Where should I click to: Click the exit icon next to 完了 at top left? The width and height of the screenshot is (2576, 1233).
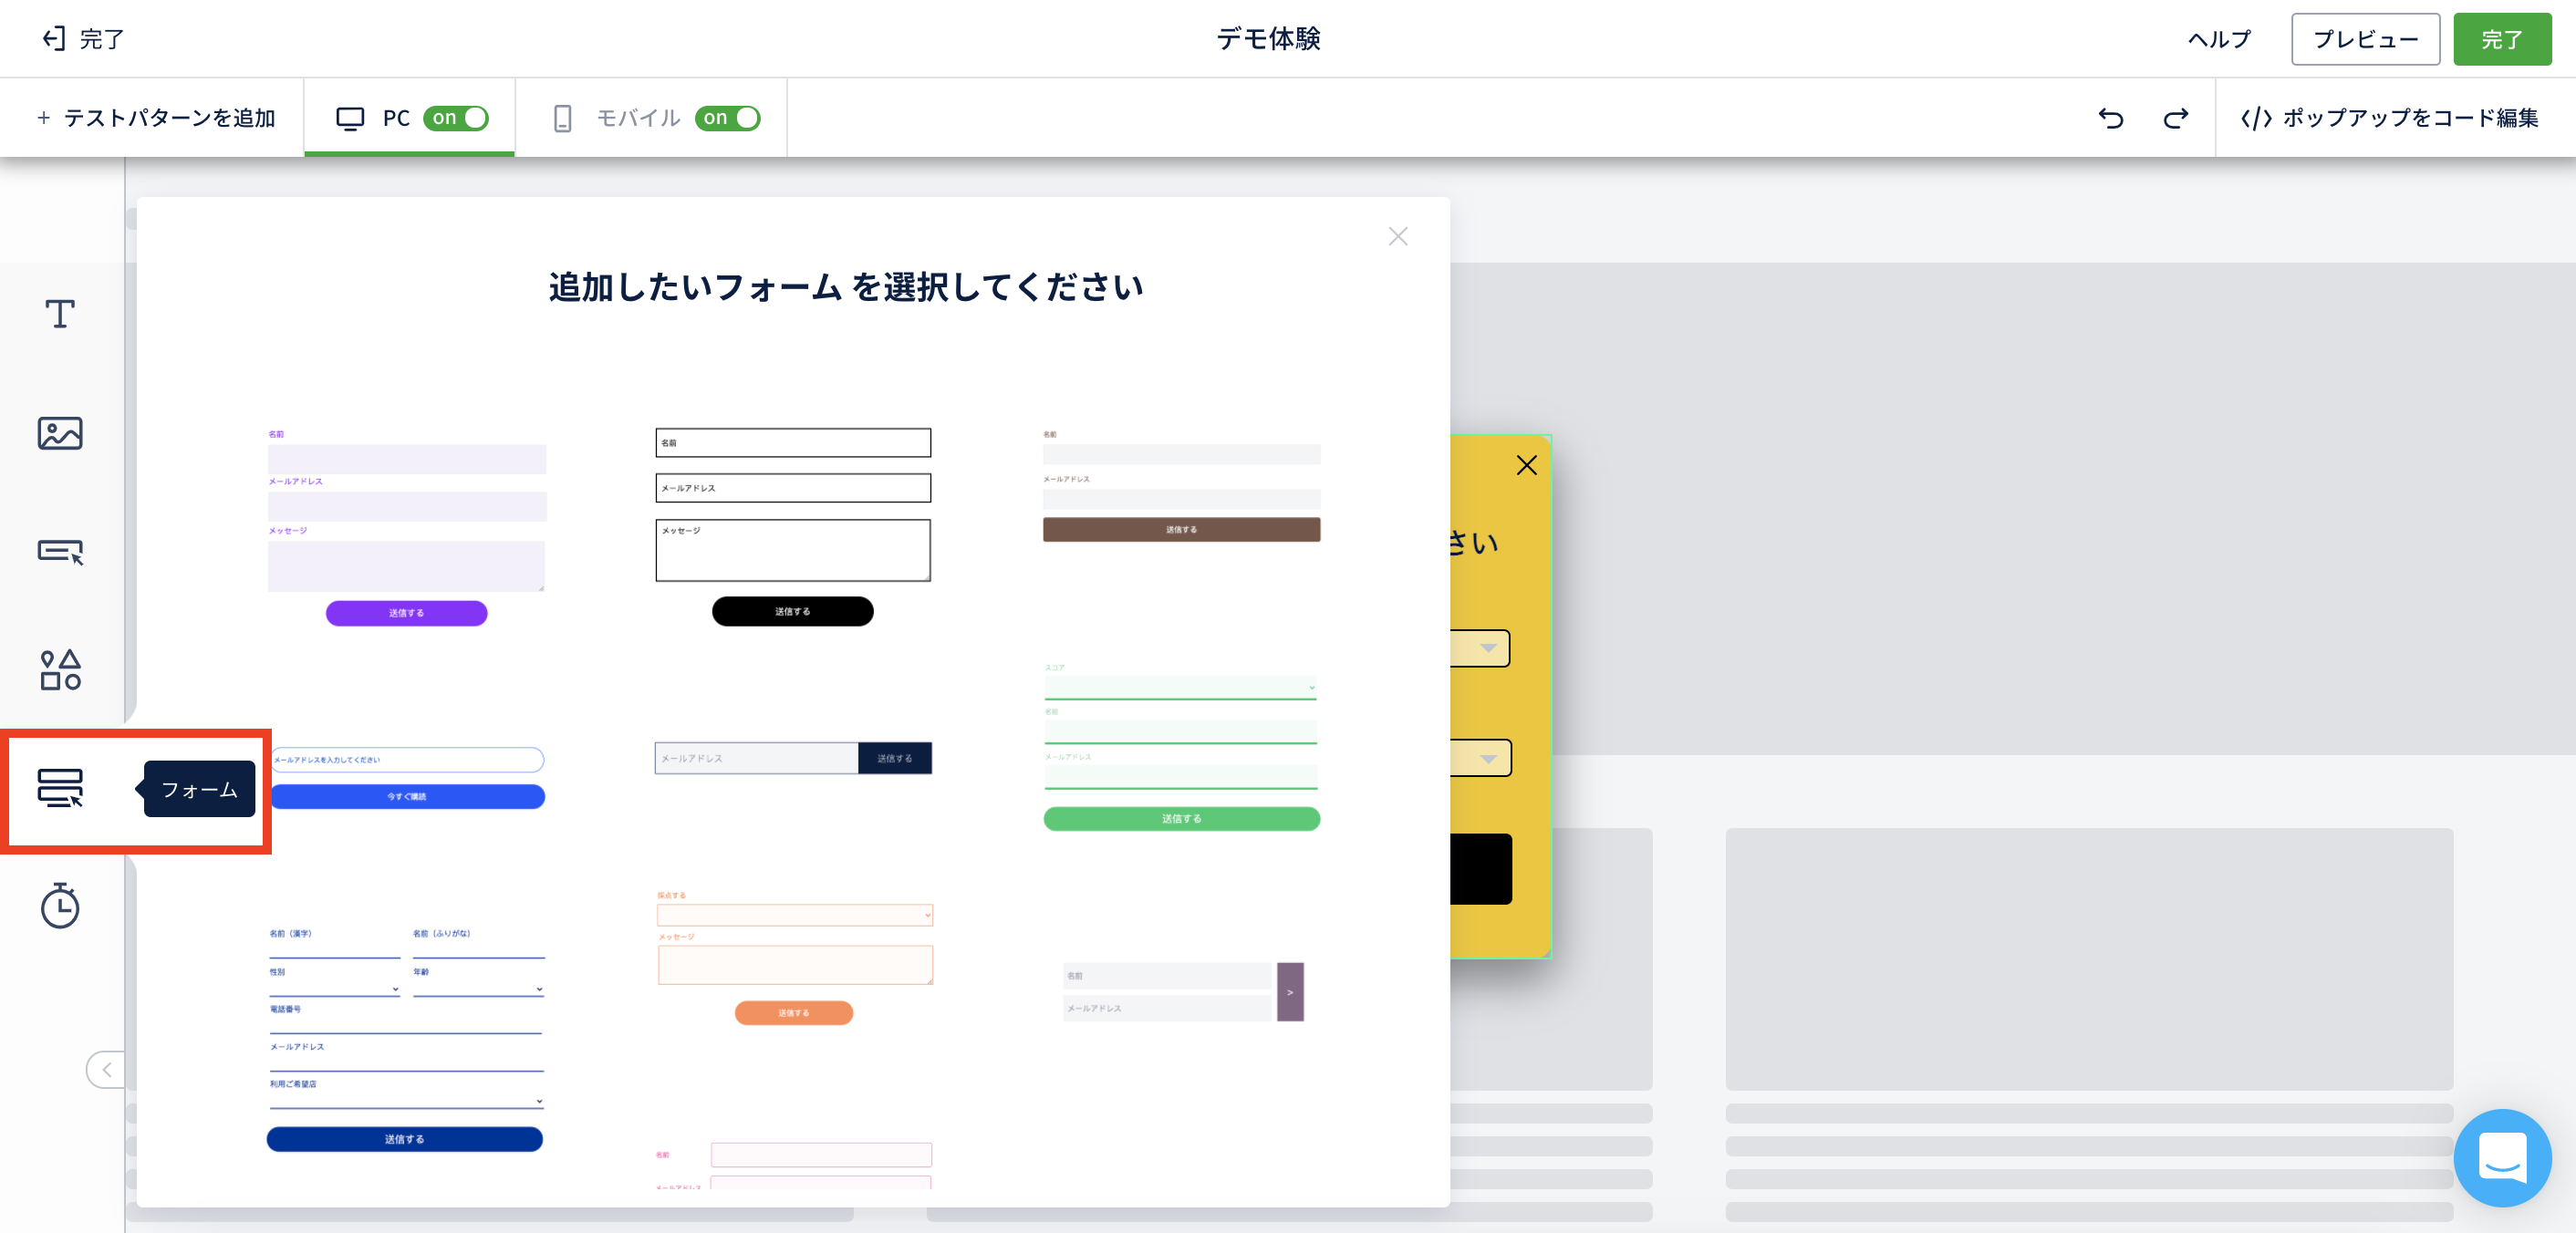tap(53, 39)
